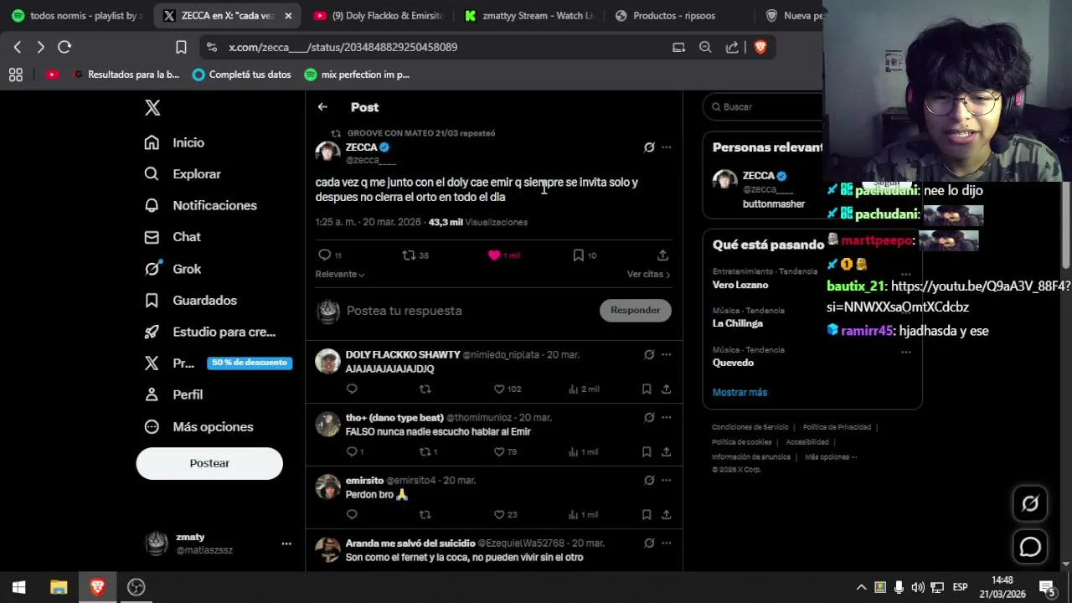Open La Chilinga trend
The width and height of the screenshot is (1072, 603).
pos(738,323)
